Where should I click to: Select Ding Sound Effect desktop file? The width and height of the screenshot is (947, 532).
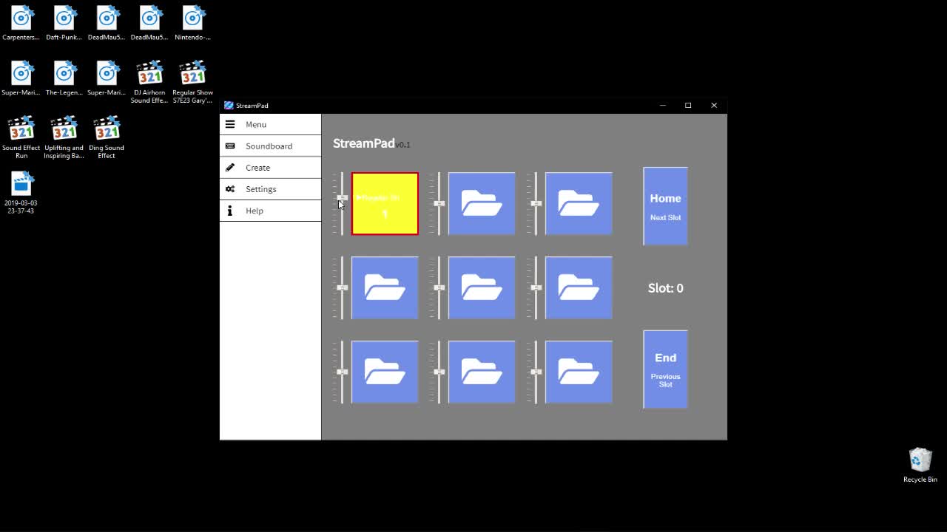pos(107,137)
